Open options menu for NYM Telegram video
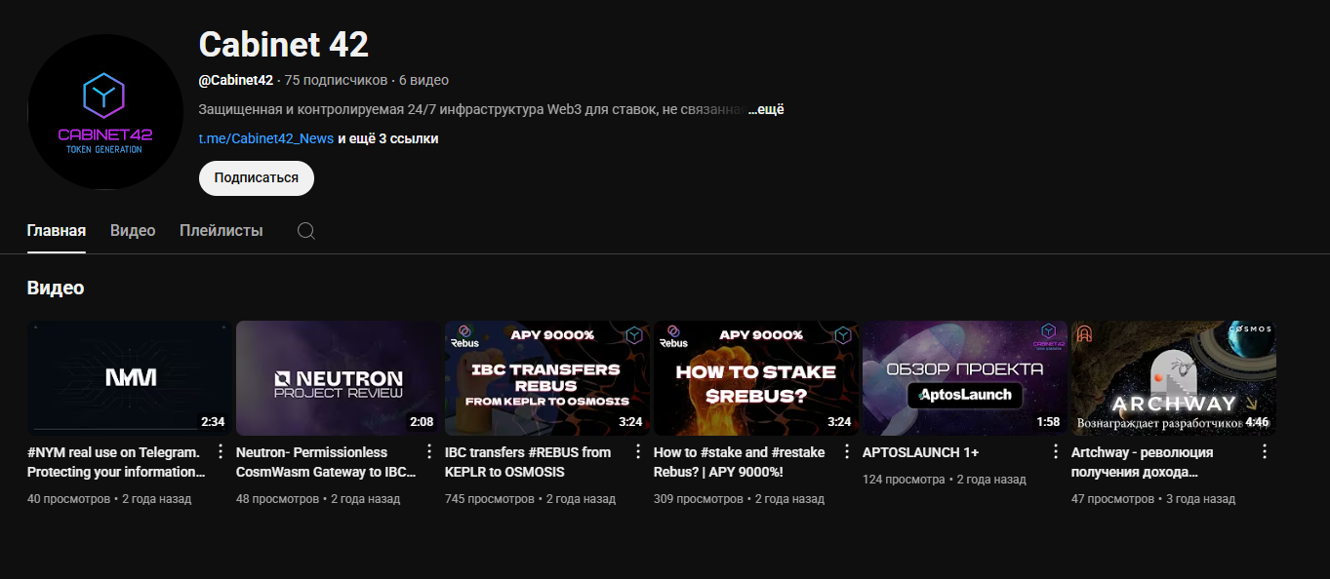Viewport: 1330px width, 579px height. pos(221,451)
